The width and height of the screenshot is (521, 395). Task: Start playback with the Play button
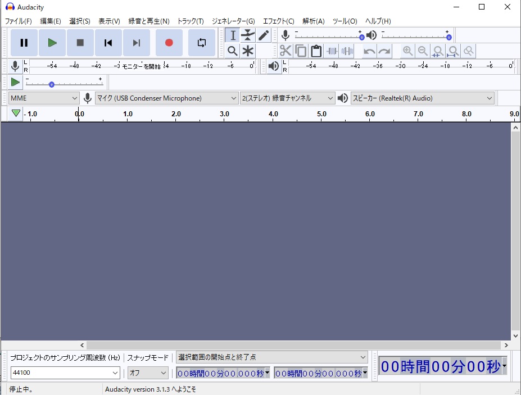tap(52, 43)
